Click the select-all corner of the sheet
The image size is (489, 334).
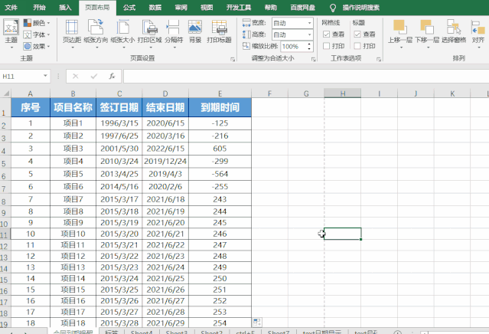point(5,93)
